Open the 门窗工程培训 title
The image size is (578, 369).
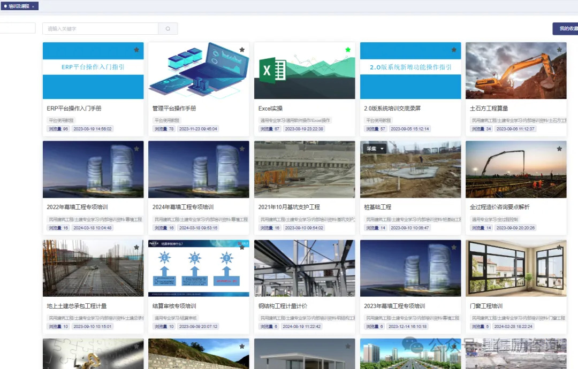(486, 306)
